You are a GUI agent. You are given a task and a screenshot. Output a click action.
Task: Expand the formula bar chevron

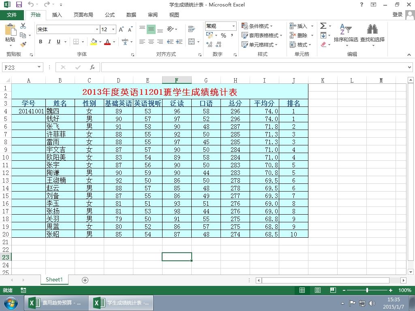409,67
